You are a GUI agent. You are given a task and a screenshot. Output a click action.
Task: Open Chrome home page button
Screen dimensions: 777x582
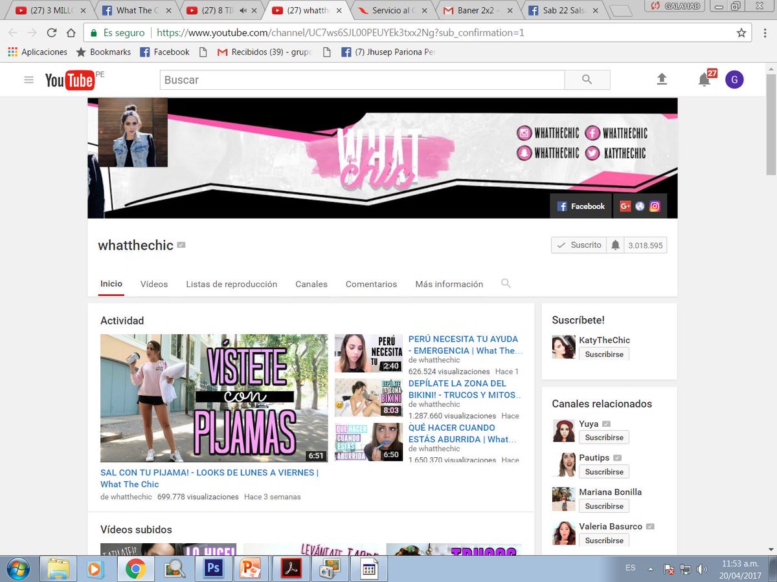tap(71, 33)
